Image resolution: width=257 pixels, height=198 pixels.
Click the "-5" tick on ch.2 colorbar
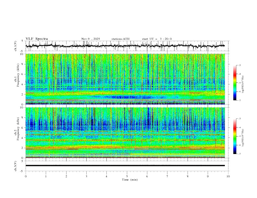(x=239, y=136)
